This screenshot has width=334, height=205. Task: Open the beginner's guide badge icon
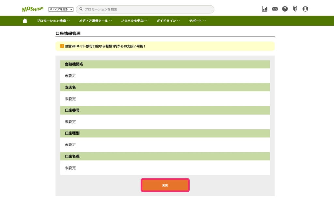(296, 9)
